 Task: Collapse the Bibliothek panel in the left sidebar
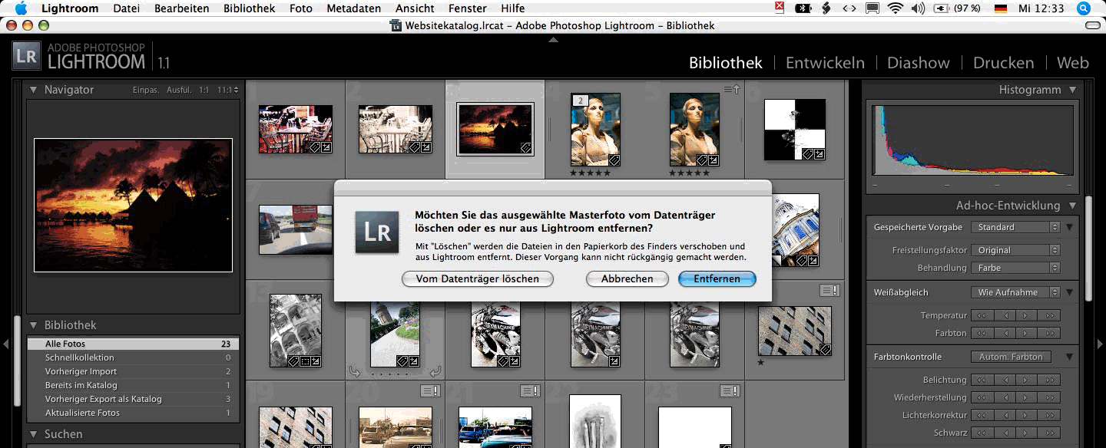click(33, 325)
